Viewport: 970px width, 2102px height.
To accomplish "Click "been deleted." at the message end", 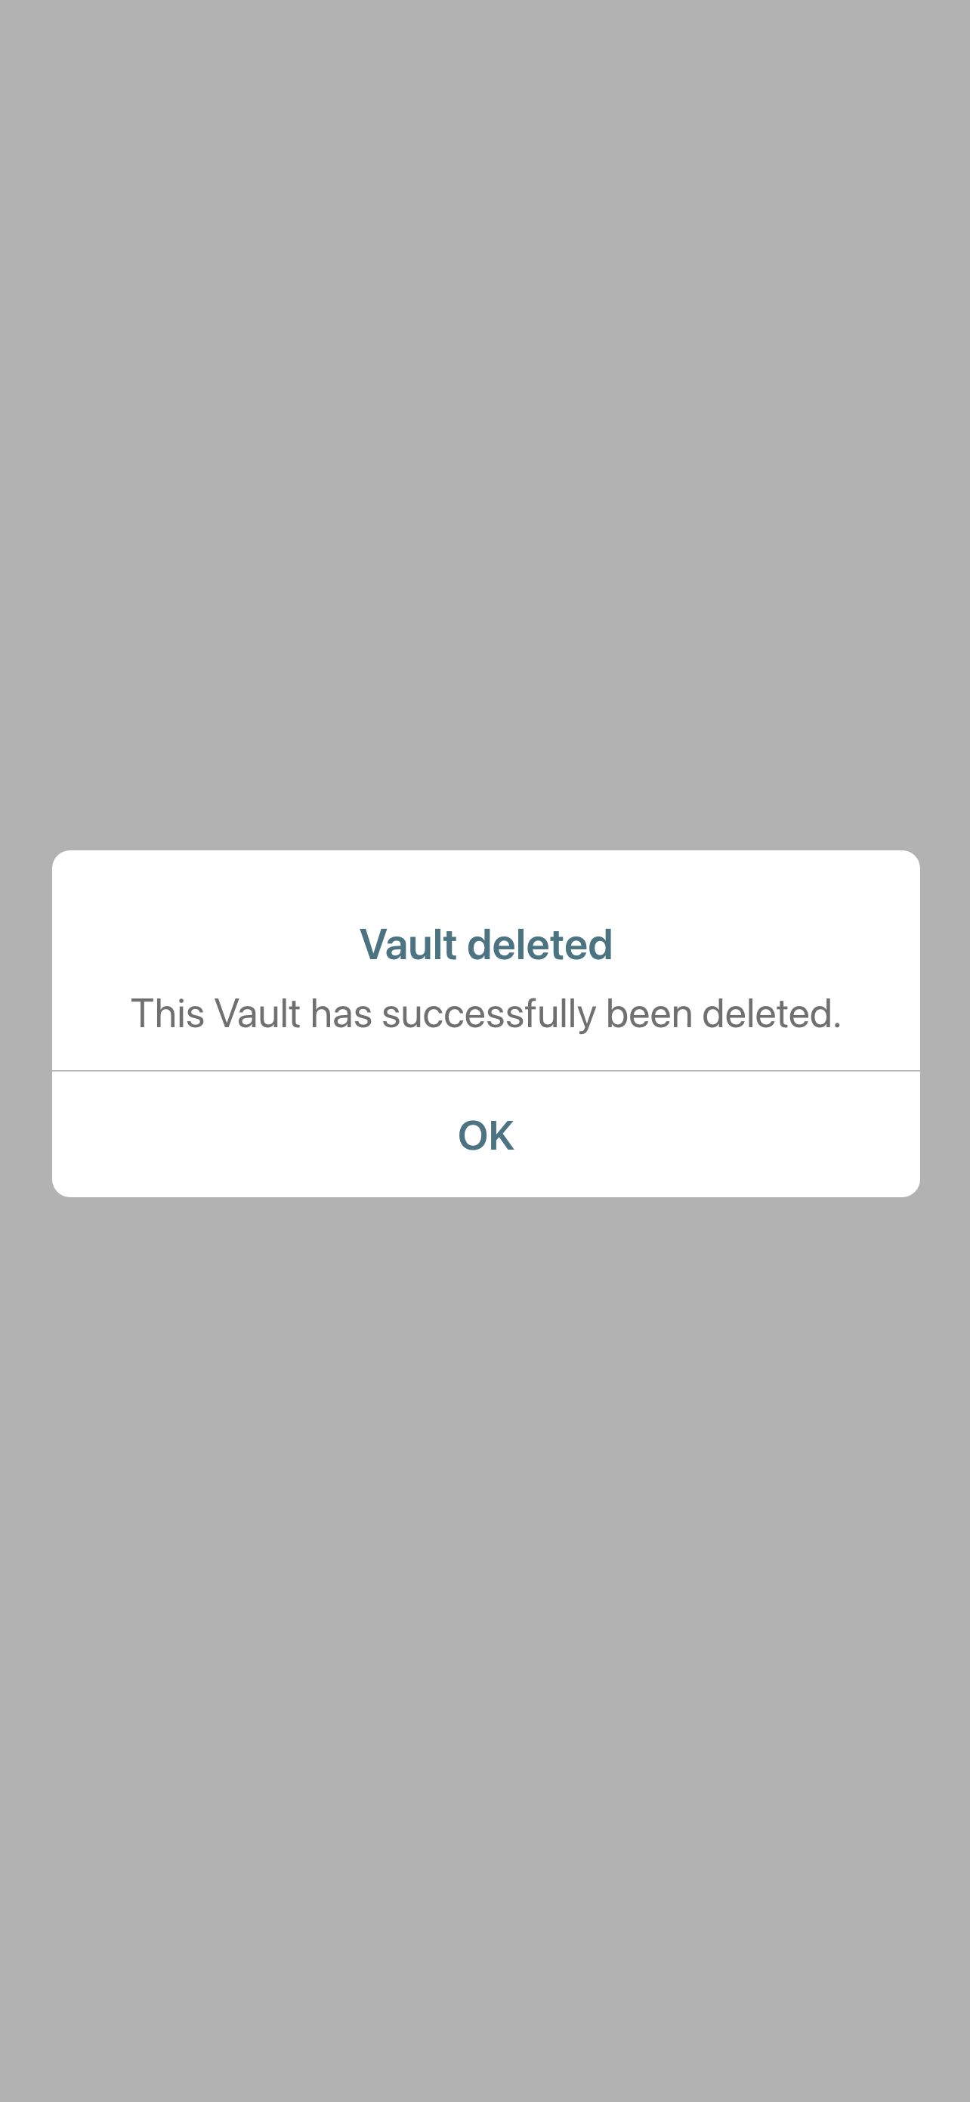I will (724, 1014).
